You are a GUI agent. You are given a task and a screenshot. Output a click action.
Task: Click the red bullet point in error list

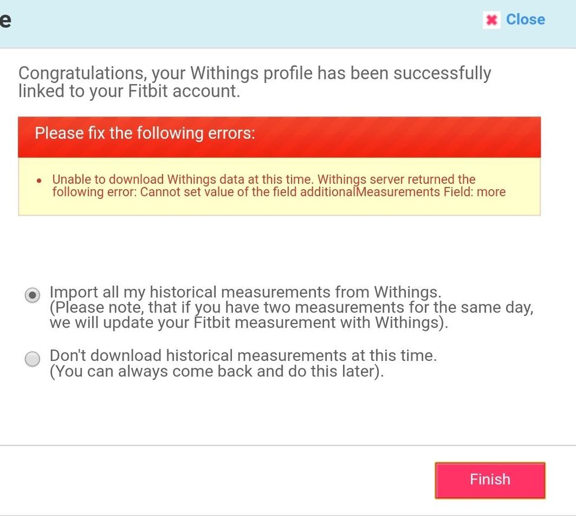point(39,180)
